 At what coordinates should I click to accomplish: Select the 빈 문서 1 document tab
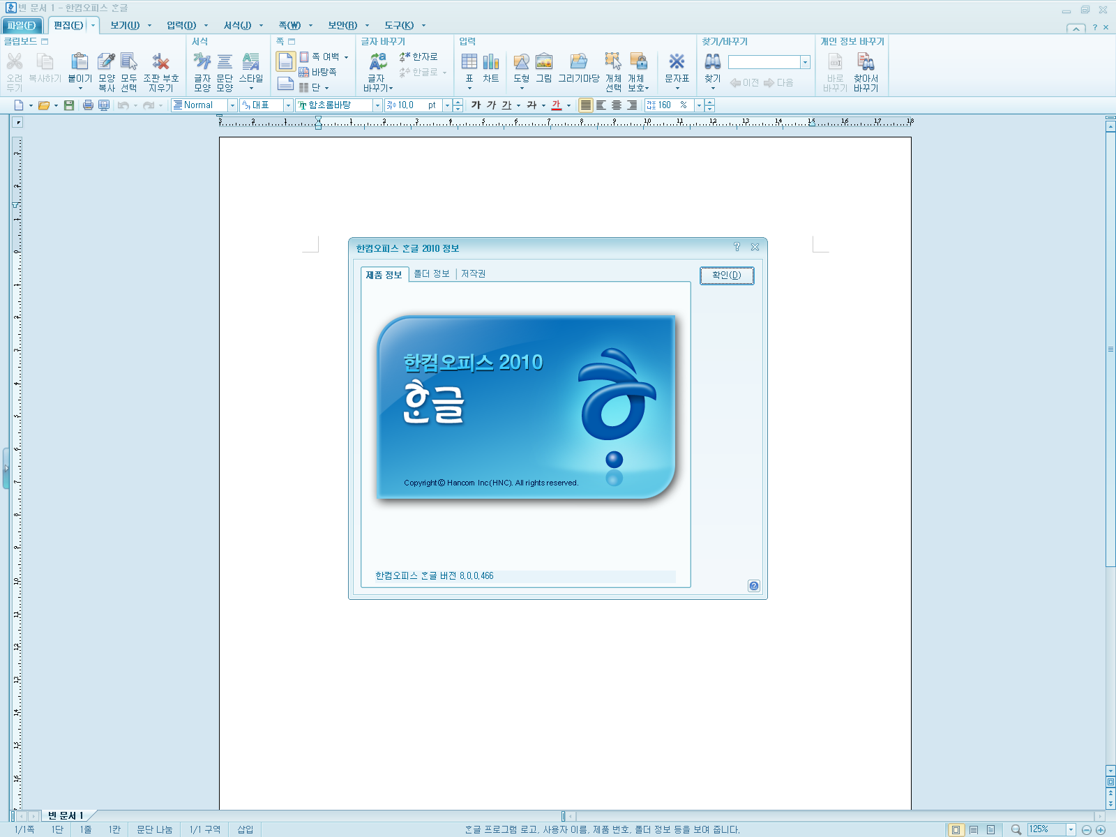66,815
